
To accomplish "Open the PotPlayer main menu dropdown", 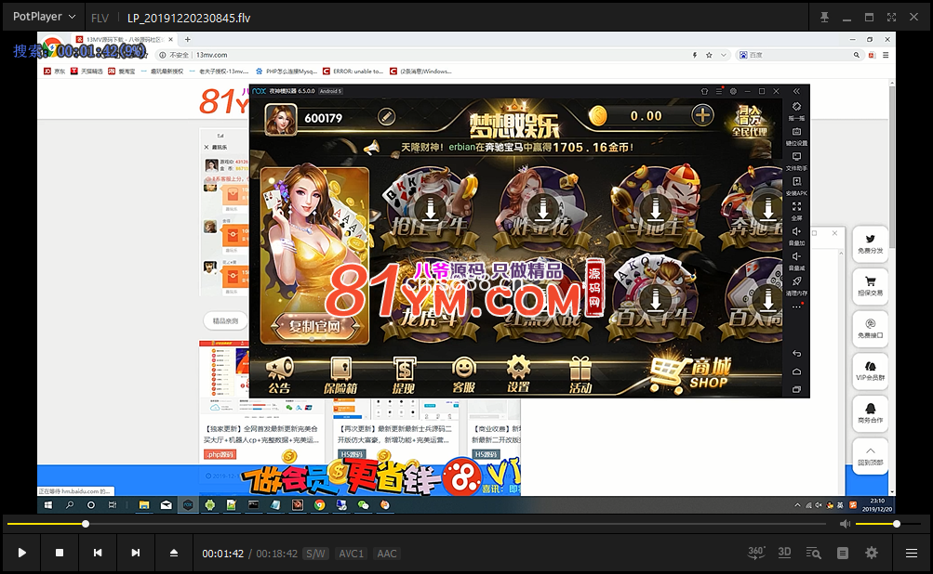I will click(45, 17).
